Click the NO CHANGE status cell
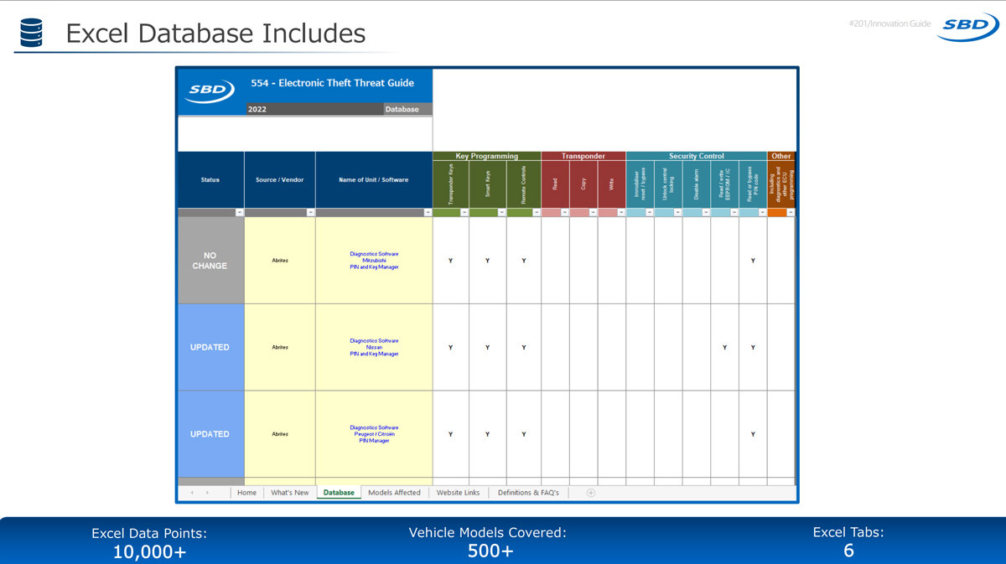This screenshot has height=564, width=1006. coord(210,261)
